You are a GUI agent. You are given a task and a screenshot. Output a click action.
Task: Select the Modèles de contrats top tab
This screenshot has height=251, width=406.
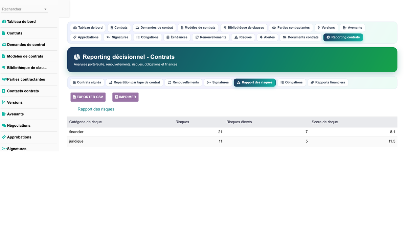pyautogui.click(x=198, y=28)
